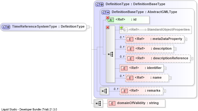Click E icon of identifier element
198x111 pixels.
tap(124, 68)
